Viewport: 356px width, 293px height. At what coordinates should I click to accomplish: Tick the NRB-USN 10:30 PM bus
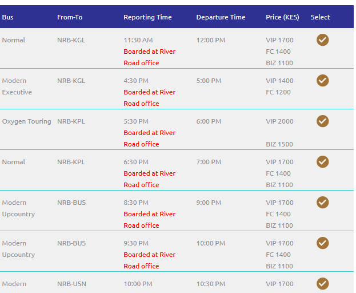[x=322, y=283]
